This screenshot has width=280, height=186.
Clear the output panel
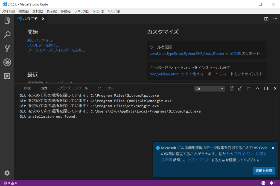[x=231, y=88]
